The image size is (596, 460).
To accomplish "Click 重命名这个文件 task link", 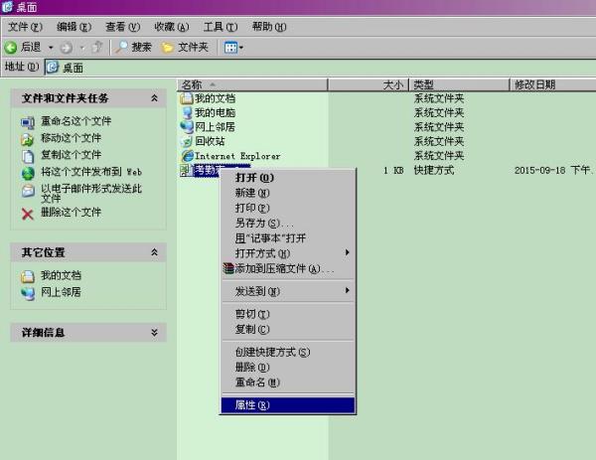I will [76, 121].
